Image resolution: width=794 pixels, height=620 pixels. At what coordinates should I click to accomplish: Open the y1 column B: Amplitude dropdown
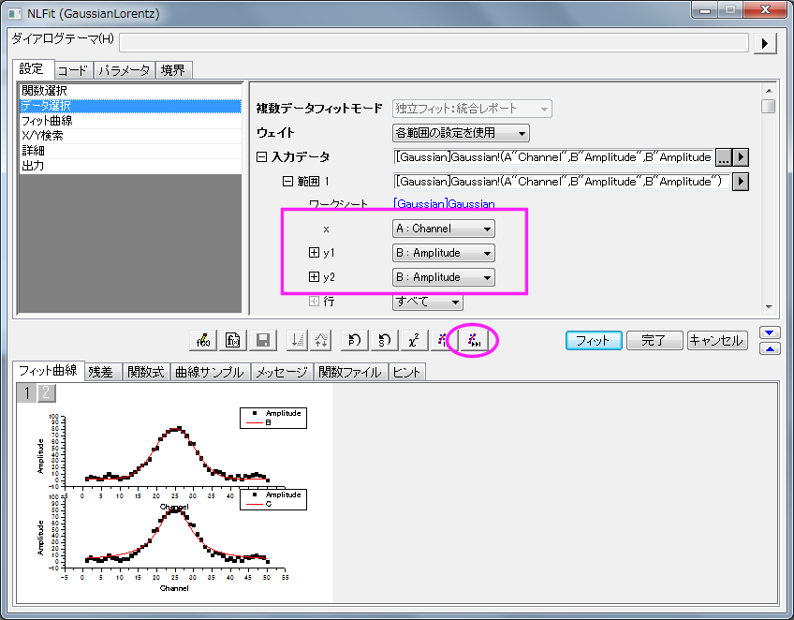coord(444,253)
